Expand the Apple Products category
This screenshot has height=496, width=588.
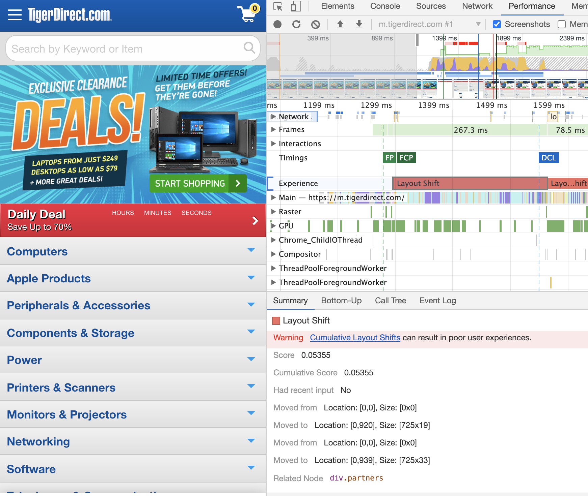coord(133,278)
